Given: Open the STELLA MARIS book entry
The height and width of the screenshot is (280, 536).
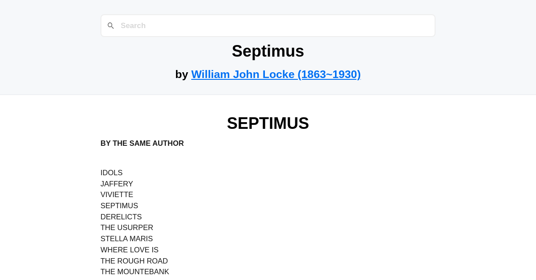Looking at the screenshot, I should pos(126,239).
